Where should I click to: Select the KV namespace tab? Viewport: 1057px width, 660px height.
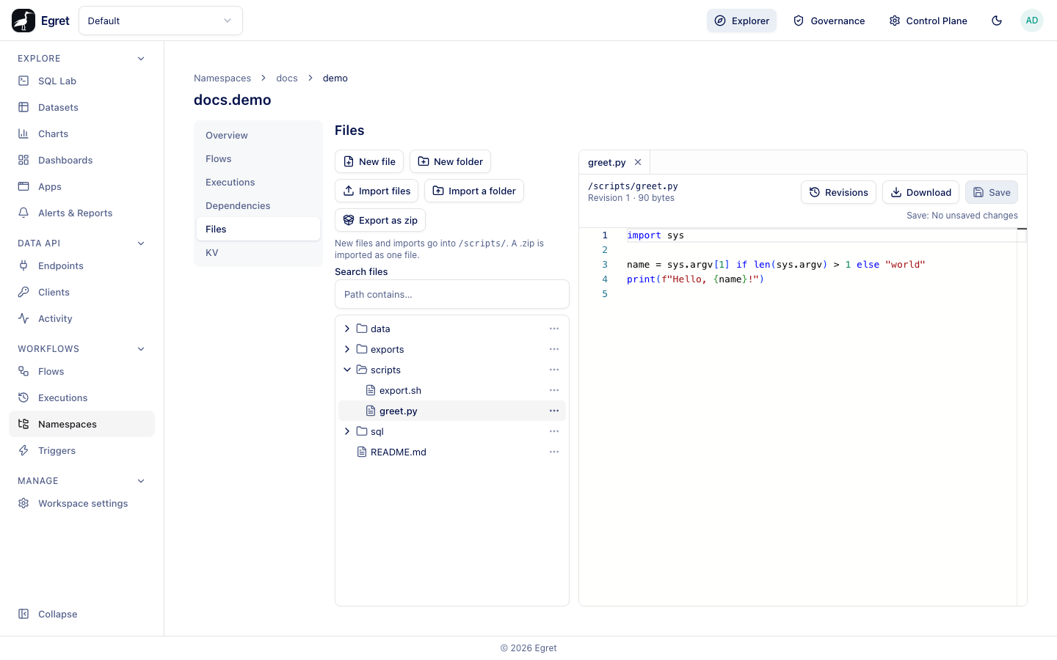[x=258, y=252]
